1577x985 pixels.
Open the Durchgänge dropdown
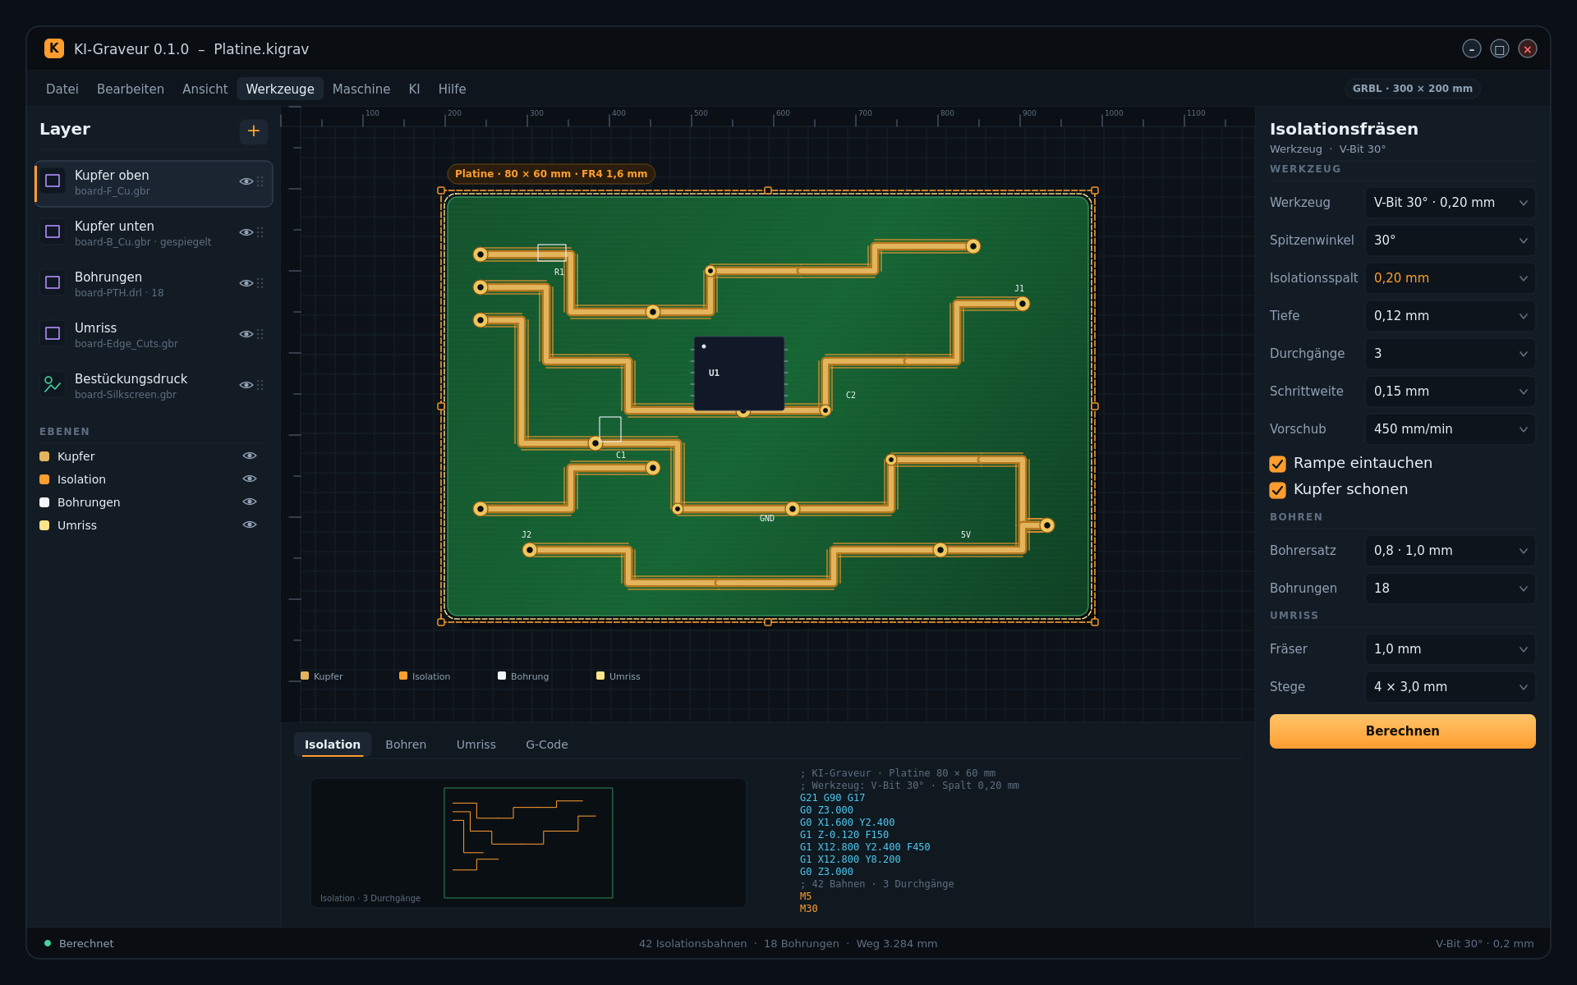pos(1450,354)
